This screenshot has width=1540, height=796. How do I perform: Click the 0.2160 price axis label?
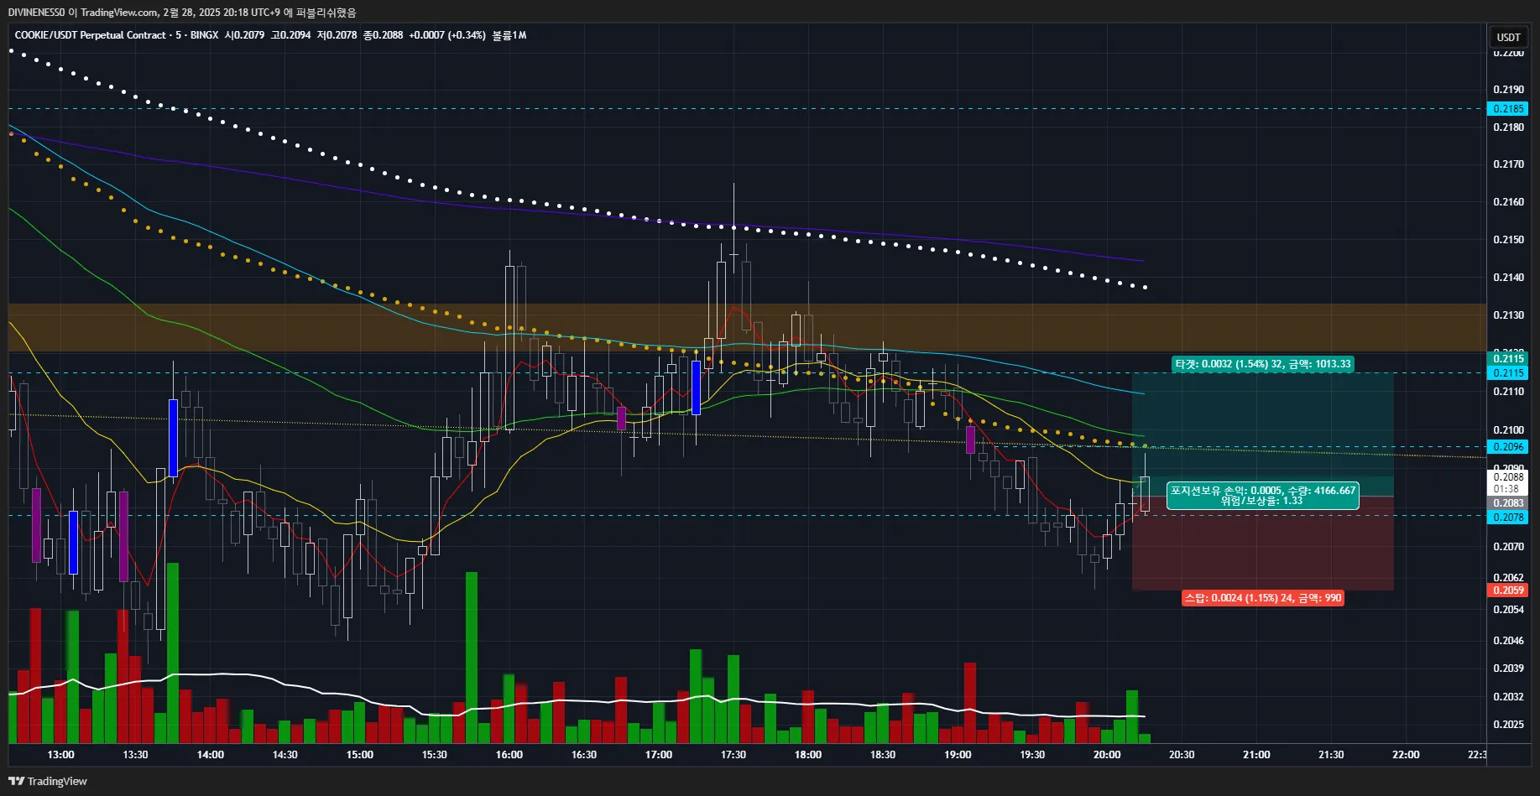1508,202
